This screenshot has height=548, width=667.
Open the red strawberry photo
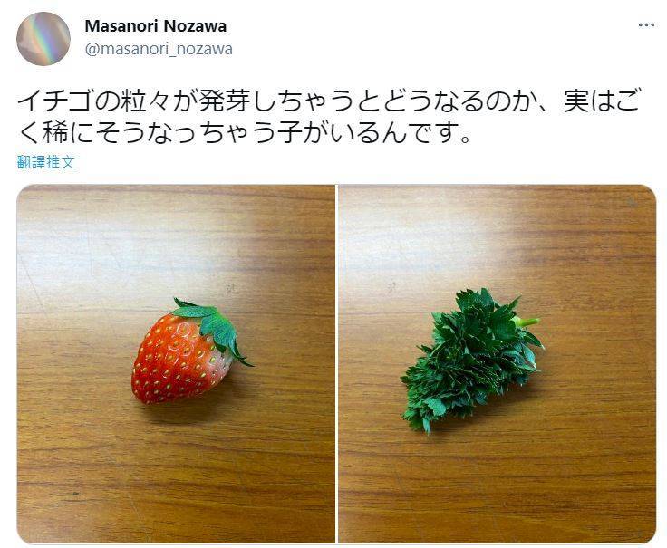coord(176,364)
